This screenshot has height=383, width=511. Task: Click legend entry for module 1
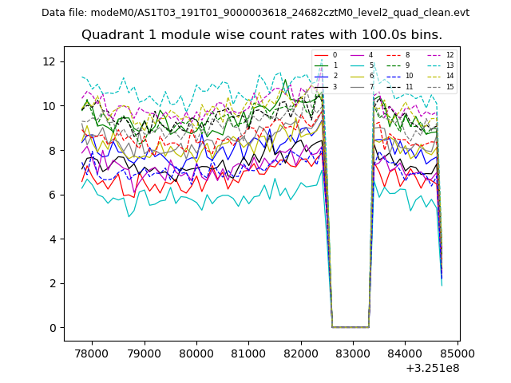click(x=327, y=65)
